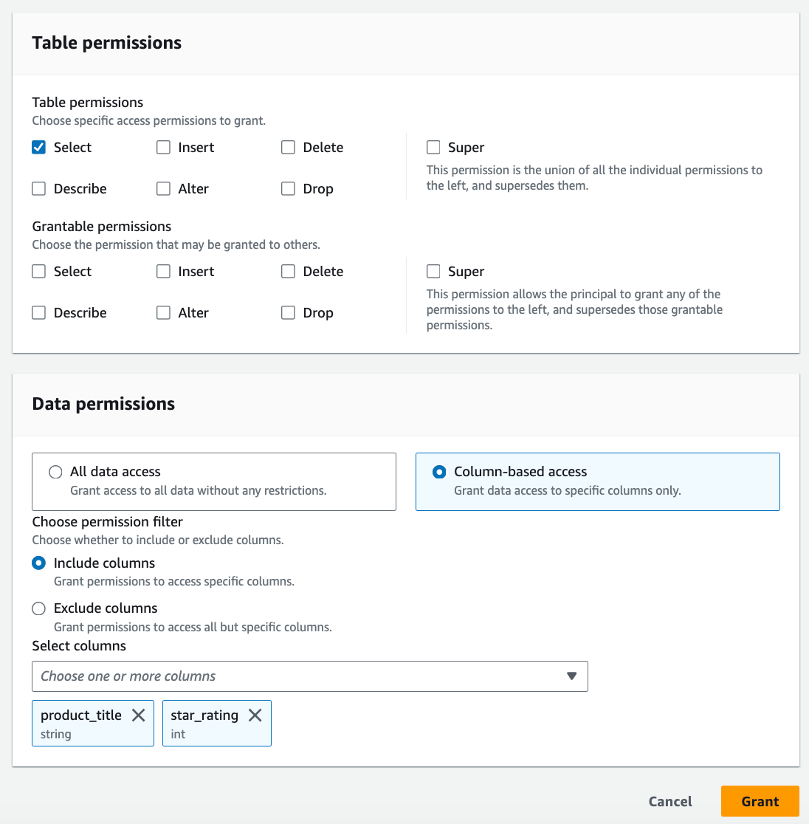Uncheck the Select table permission
Image resolution: width=809 pixels, height=824 pixels.
click(x=39, y=148)
